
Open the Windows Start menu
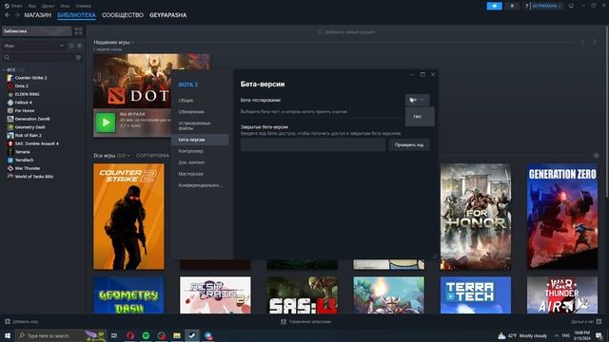[x=8, y=335]
